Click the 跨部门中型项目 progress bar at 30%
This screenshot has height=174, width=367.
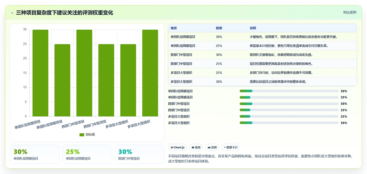point(289,104)
